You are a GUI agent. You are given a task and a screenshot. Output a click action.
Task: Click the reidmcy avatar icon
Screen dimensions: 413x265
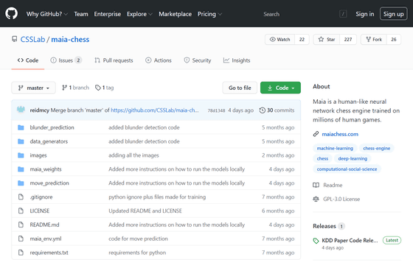click(x=21, y=110)
